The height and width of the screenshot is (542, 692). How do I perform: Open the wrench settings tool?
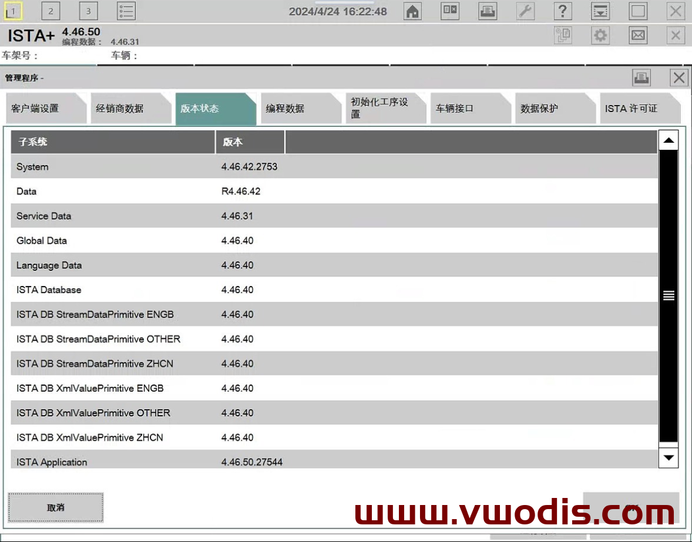pyautogui.click(x=525, y=11)
